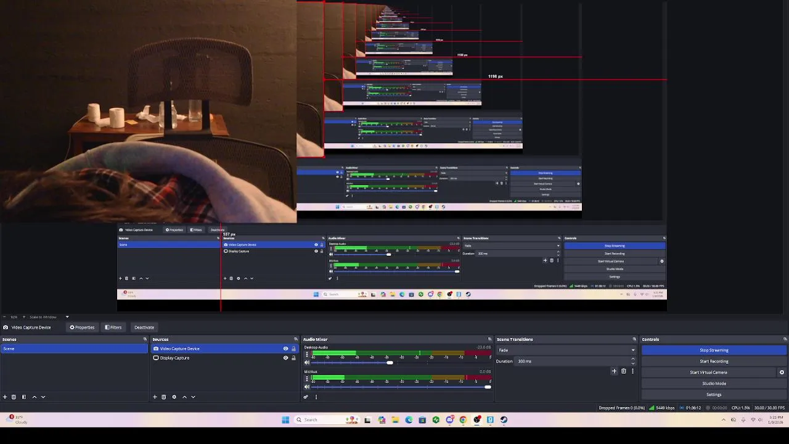789x444 pixels.
Task: Select Video Capture Device source row
Action: 224,349
